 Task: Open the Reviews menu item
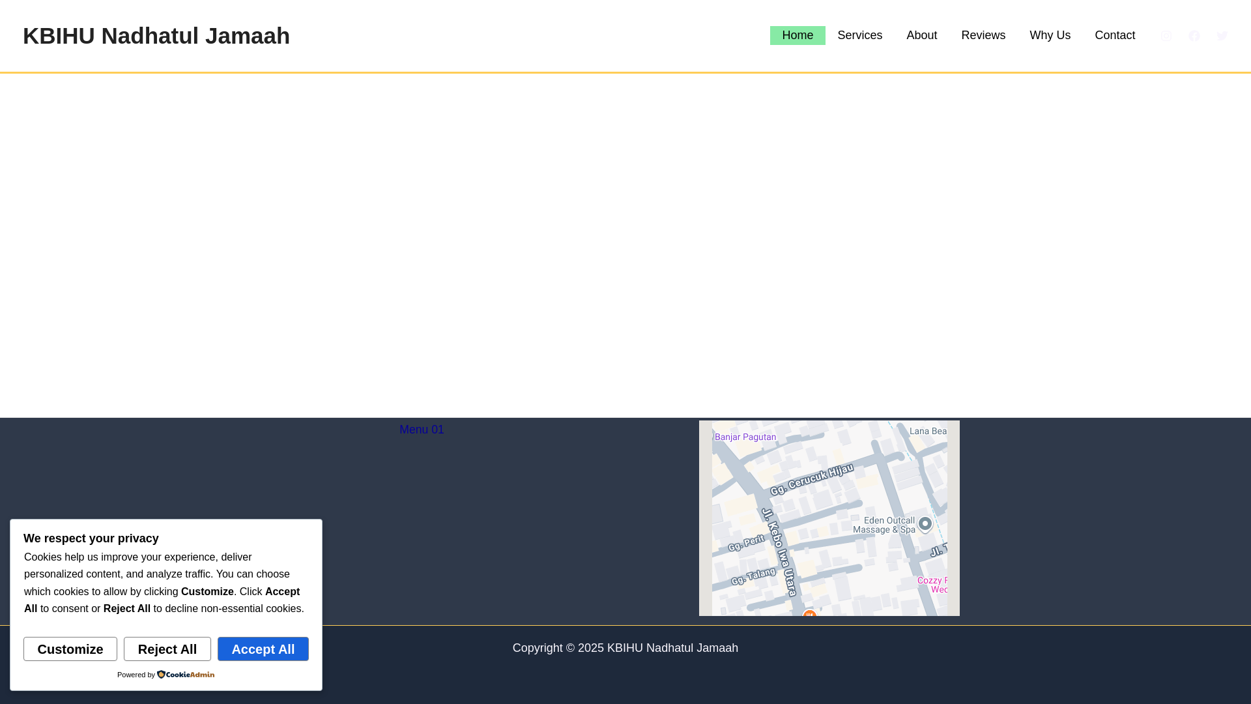(x=983, y=35)
